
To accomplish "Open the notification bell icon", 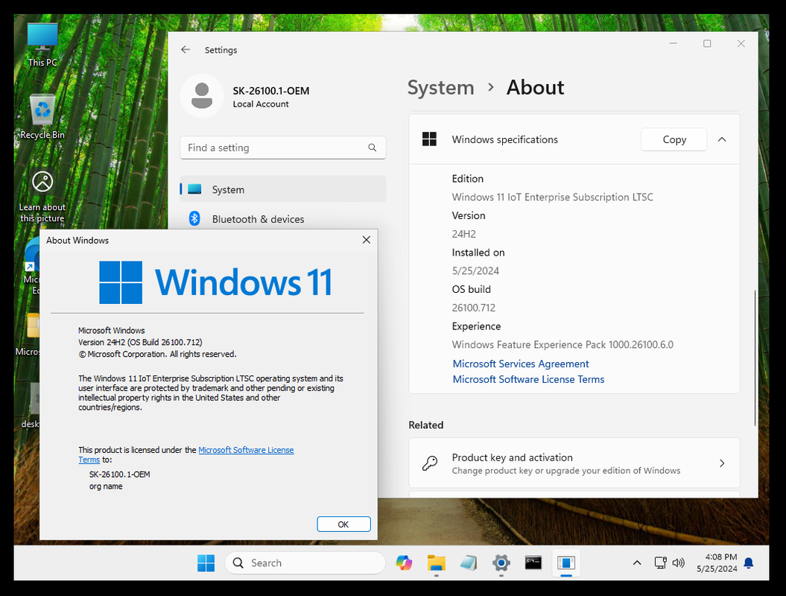I will point(749,563).
